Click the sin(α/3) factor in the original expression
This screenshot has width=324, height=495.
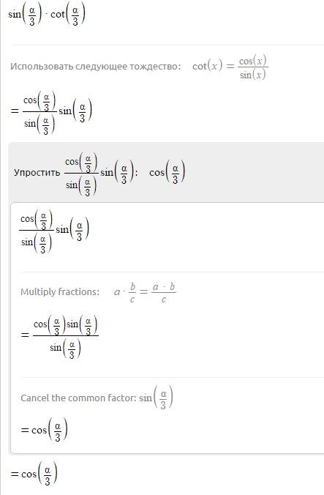(x=25, y=15)
